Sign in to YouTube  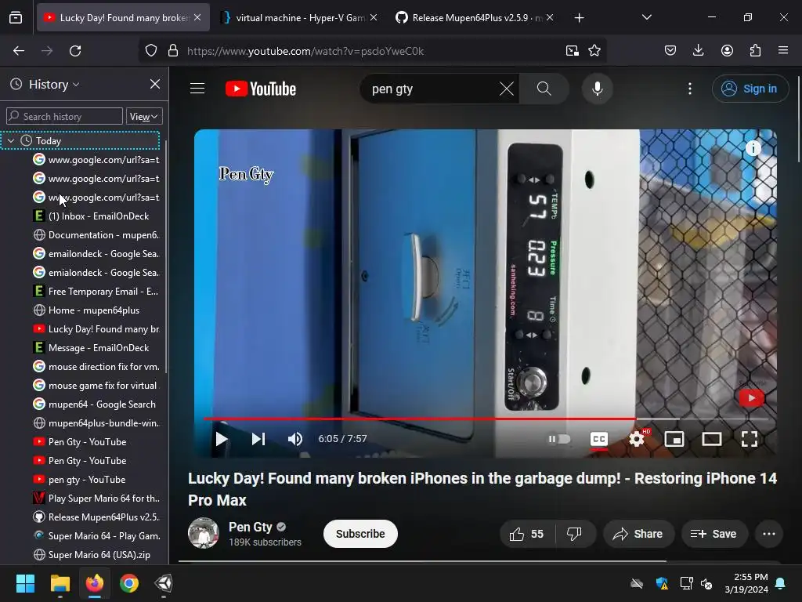[750, 89]
